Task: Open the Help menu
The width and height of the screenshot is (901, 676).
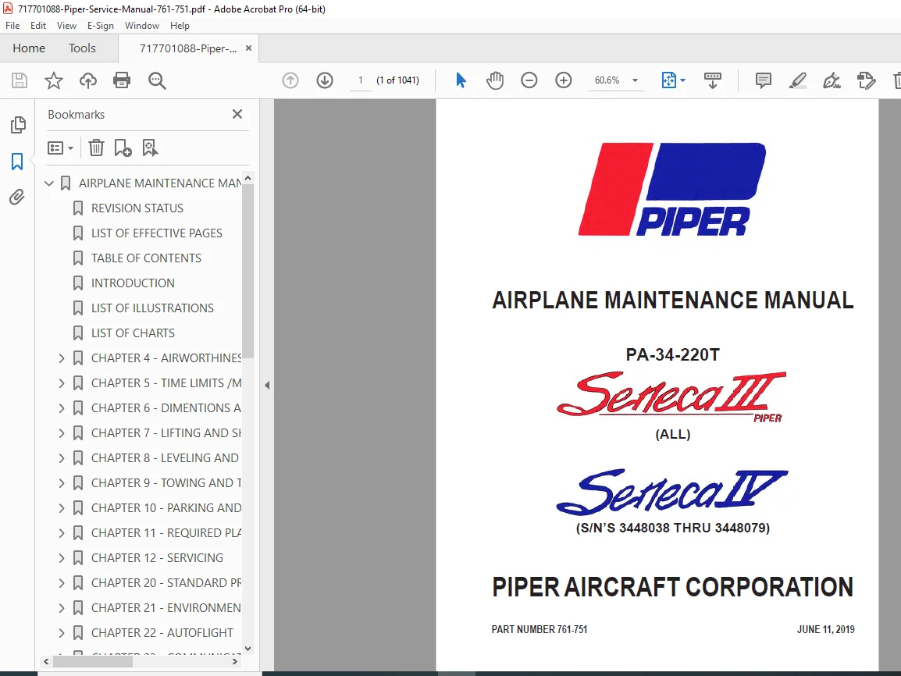Action: [x=180, y=26]
